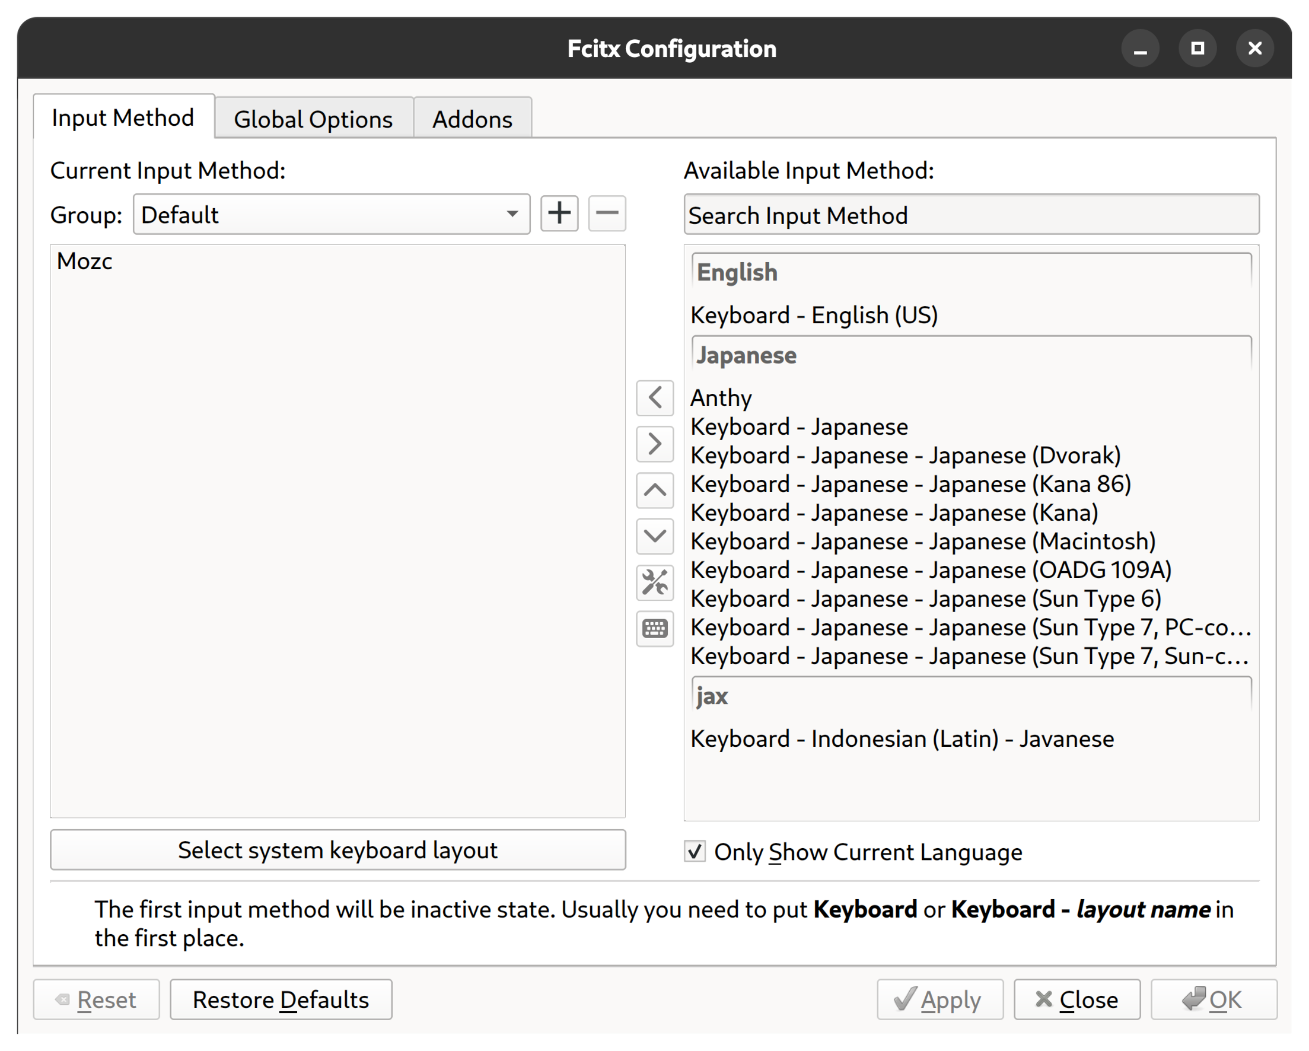Open input method configure tools icon
Screen dimensions: 1309x1051
pos(654,582)
